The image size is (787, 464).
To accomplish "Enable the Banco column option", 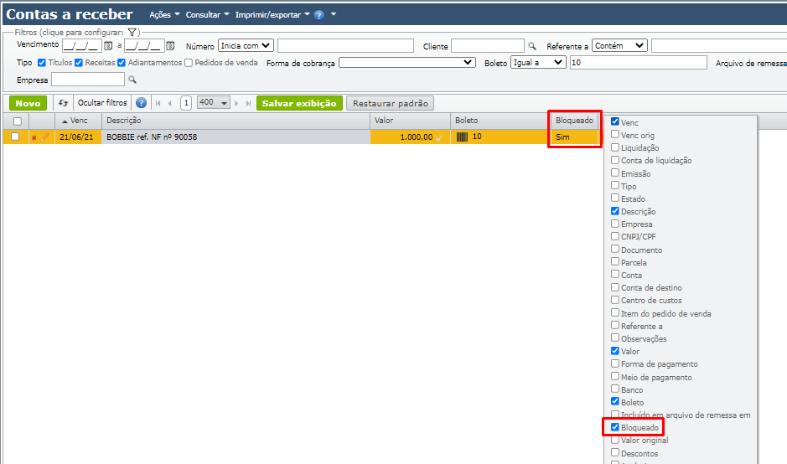I will click(615, 389).
